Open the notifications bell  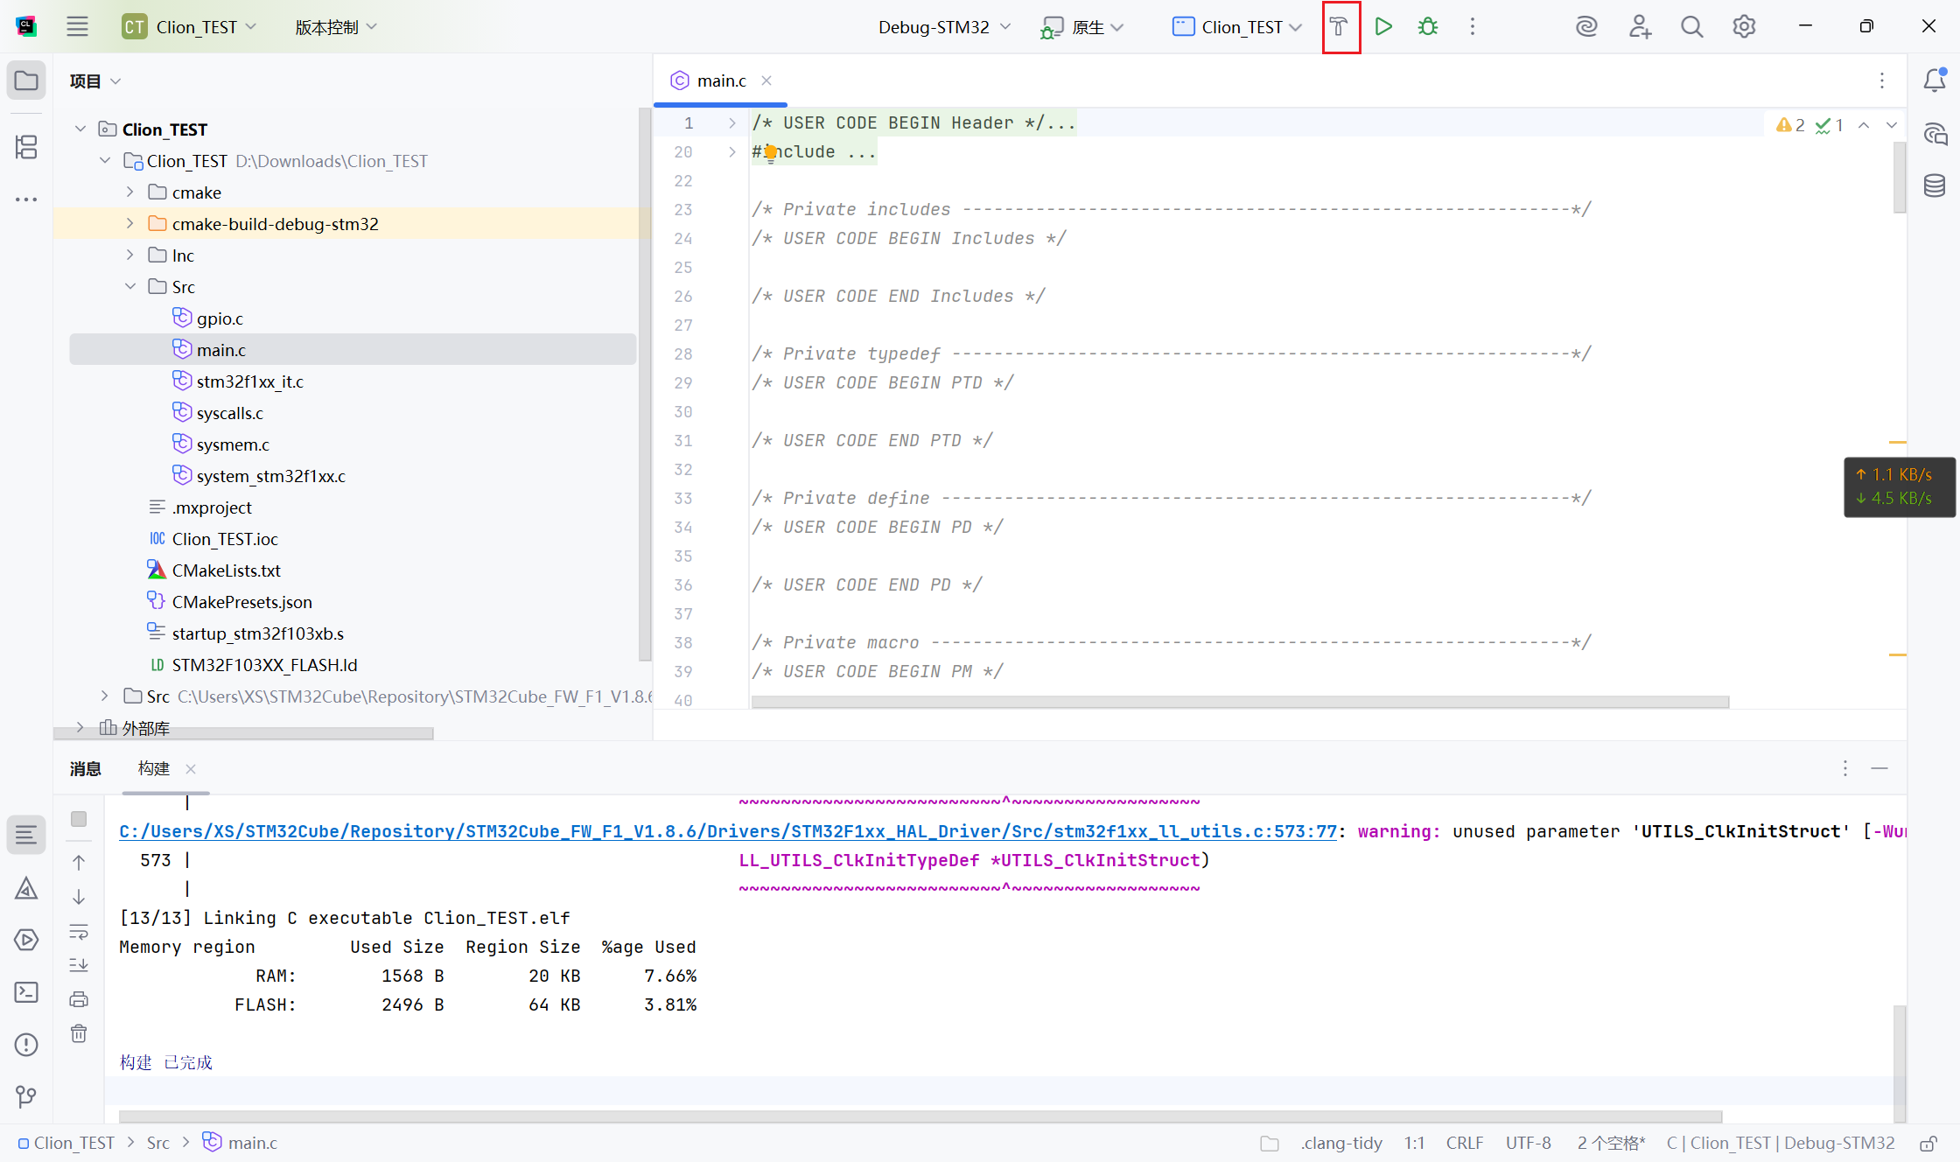pos(1935,80)
